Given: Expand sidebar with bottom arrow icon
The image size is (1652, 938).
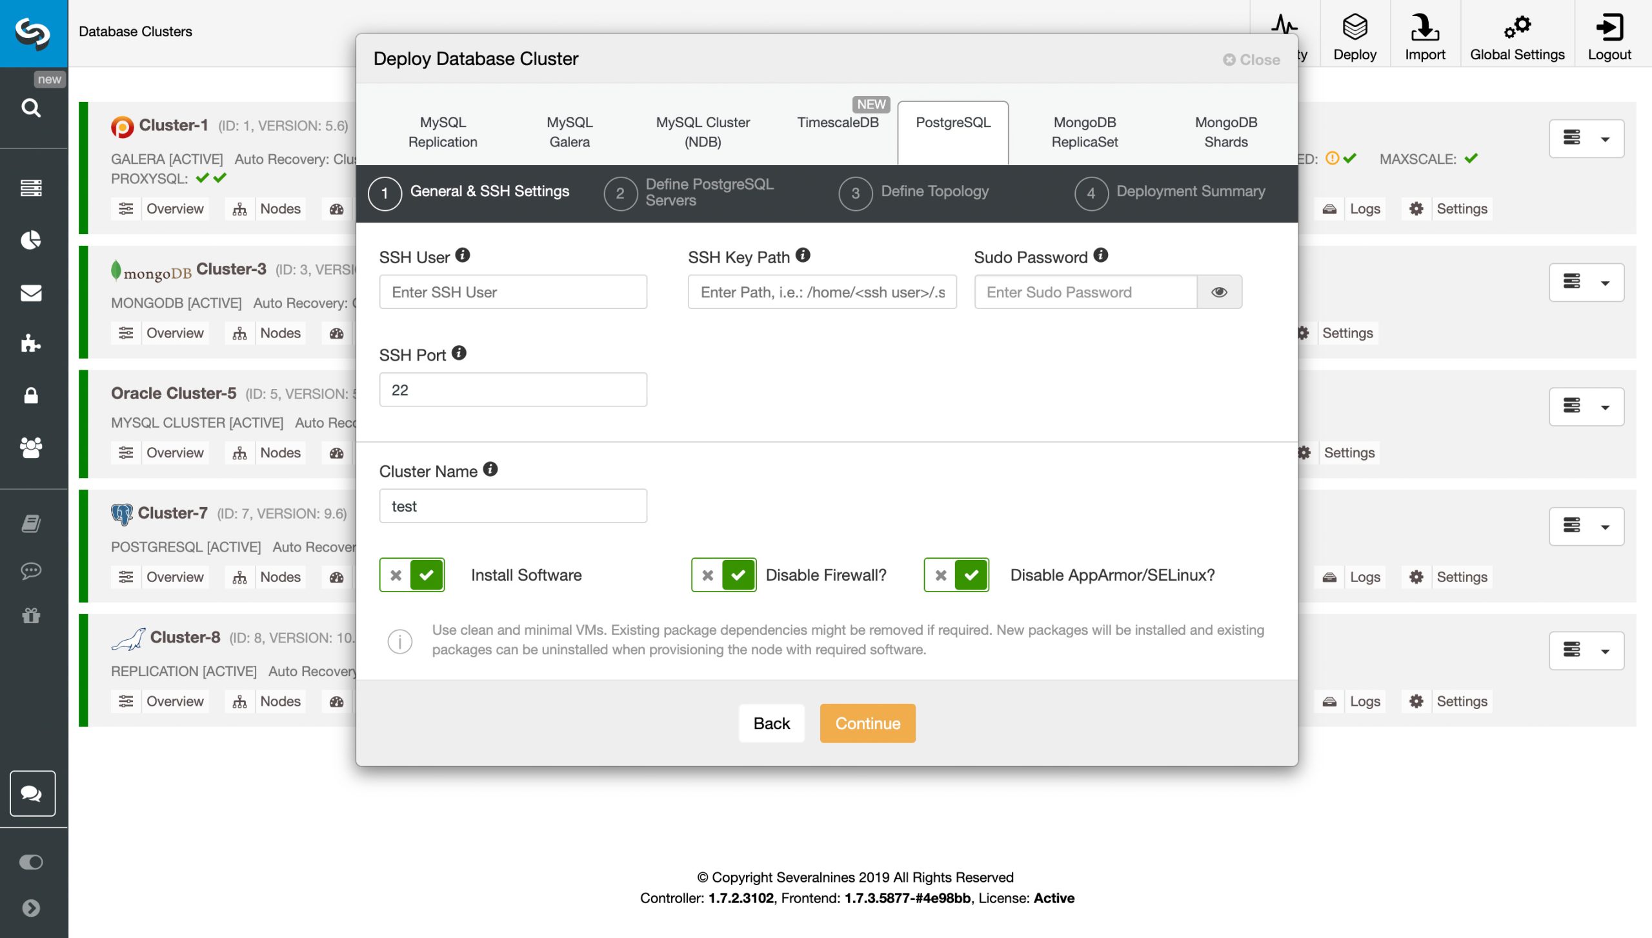Looking at the screenshot, I should (31, 908).
